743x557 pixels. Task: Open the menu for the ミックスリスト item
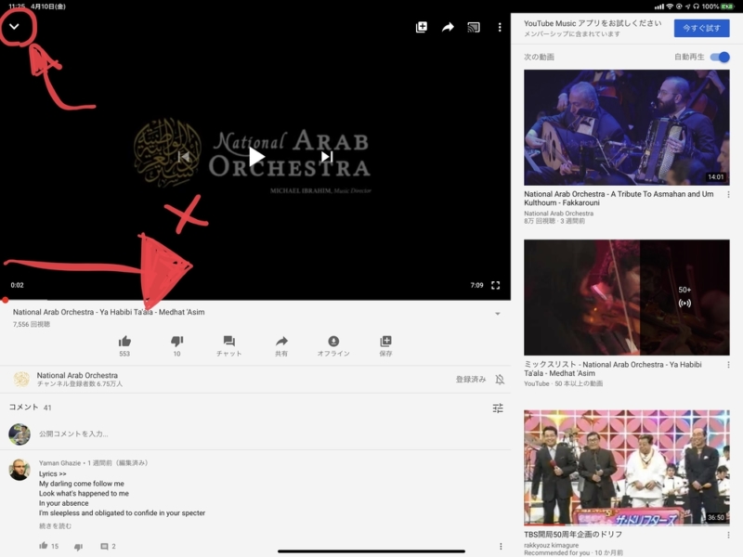coord(728,365)
